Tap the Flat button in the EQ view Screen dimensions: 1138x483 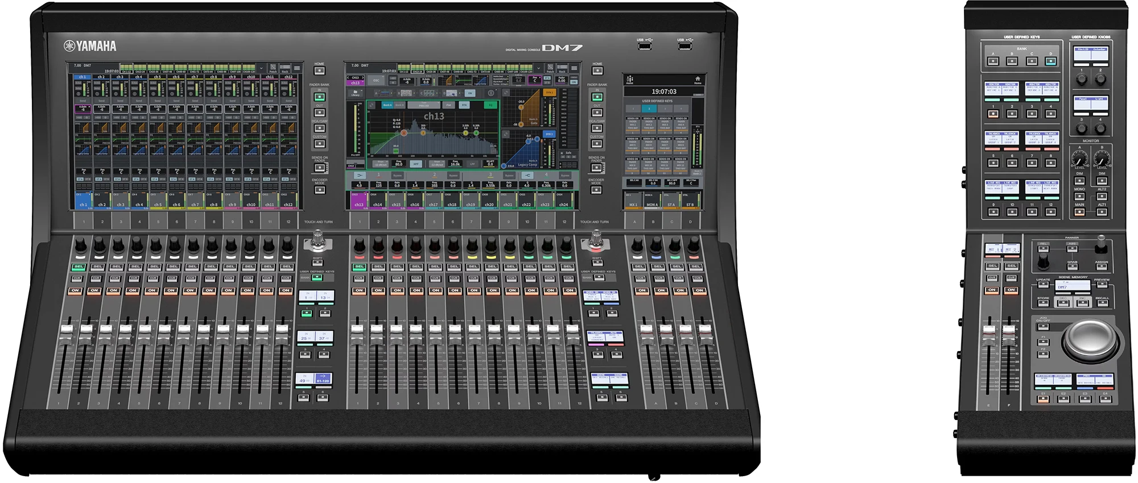pos(448,105)
